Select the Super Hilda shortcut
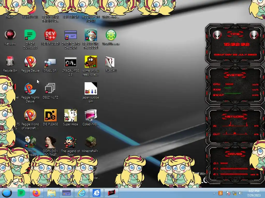The image size is (265, 198). tap(70, 118)
